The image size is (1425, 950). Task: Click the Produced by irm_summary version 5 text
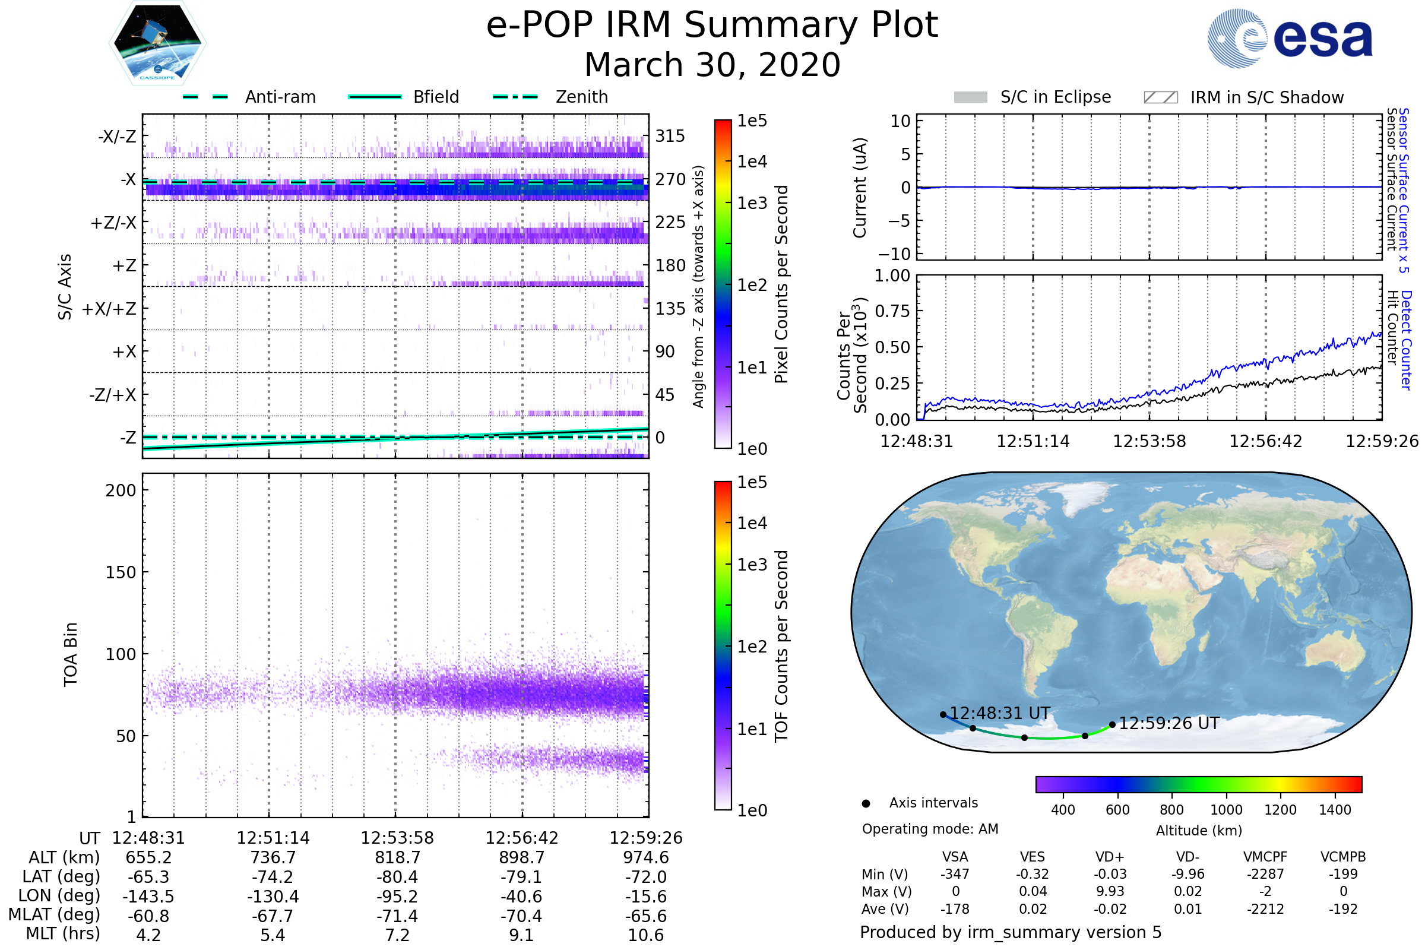click(1010, 932)
